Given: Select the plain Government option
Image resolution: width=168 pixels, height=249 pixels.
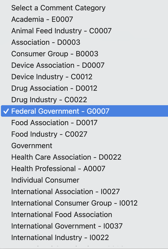Looking at the screenshot, I should pyautogui.click(x=84, y=146).
